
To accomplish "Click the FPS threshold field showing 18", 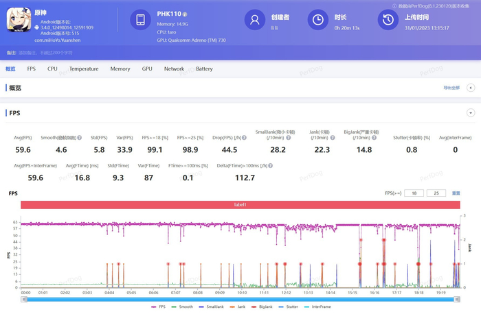I will click(x=413, y=193).
